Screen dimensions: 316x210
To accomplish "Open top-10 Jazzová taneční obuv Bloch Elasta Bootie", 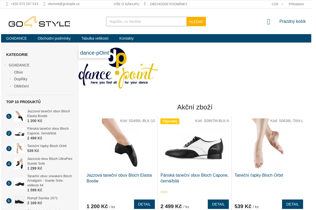I will click(48, 113).
